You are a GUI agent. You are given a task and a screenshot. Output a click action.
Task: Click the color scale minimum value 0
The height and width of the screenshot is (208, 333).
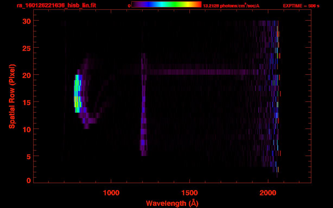click(129, 6)
